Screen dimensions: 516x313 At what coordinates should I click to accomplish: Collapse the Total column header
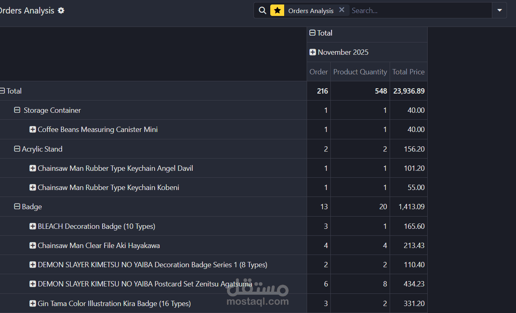(x=313, y=33)
